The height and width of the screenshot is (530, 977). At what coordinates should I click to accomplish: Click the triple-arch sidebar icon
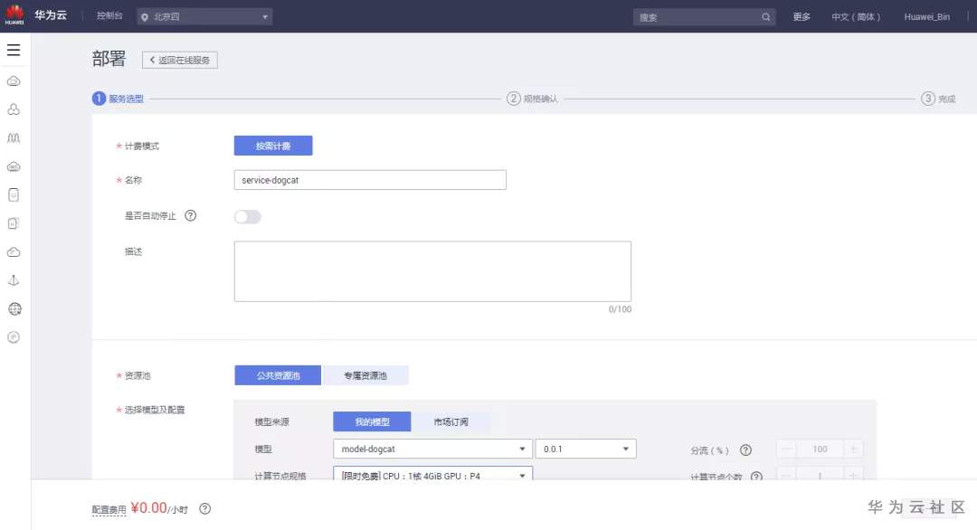[x=14, y=137]
